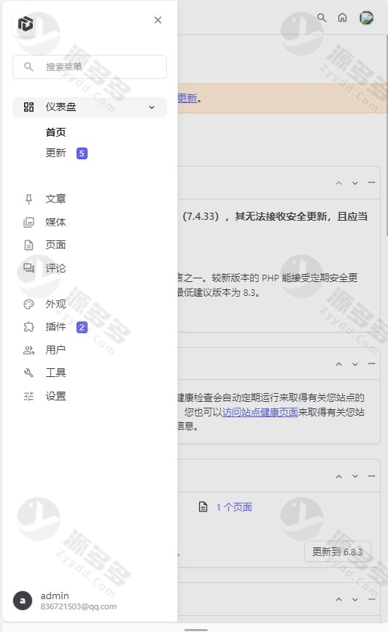Follow the 更新 link in notice banner
388x632 pixels.
coord(187,98)
